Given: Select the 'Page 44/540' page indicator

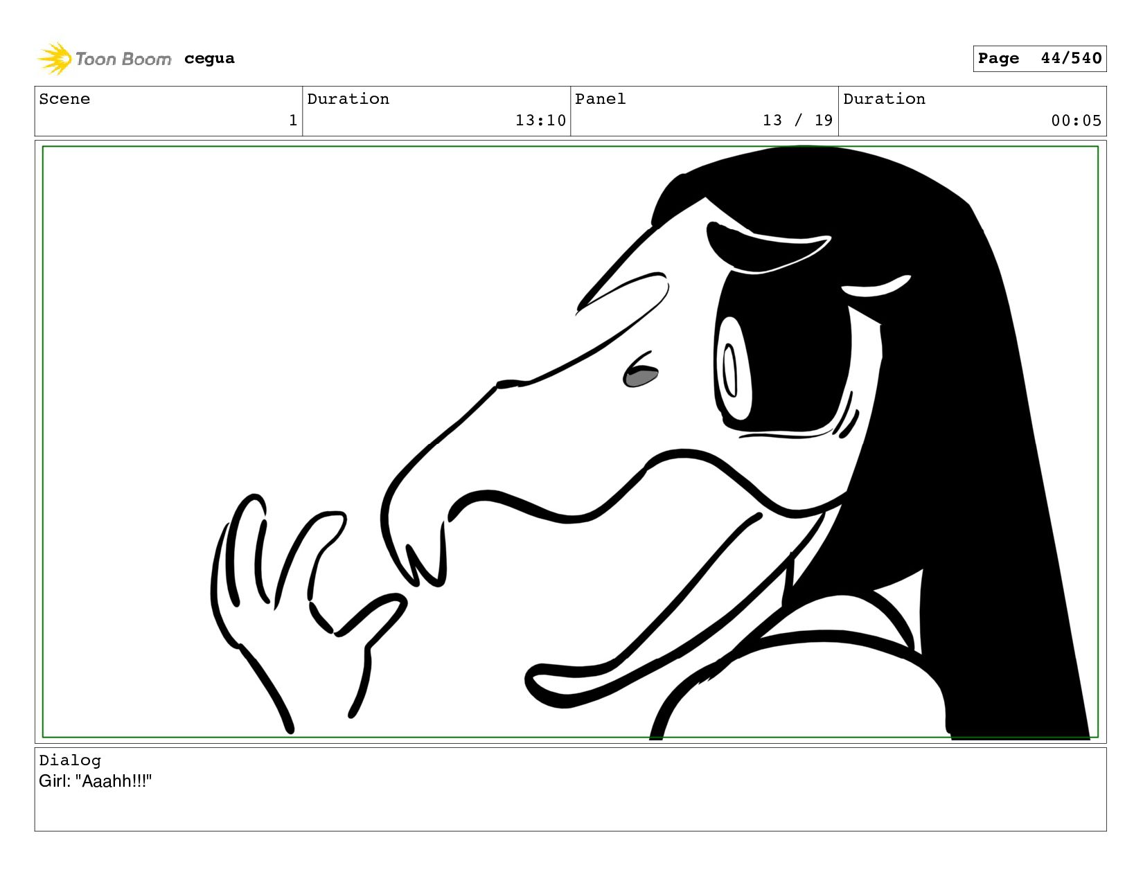Looking at the screenshot, I should [1039, 58].
